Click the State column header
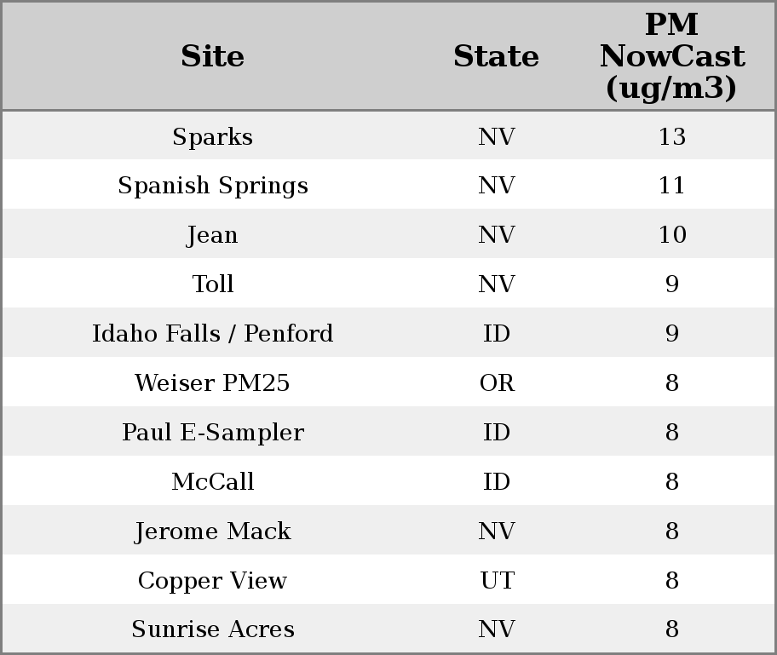 coord(496,57)
